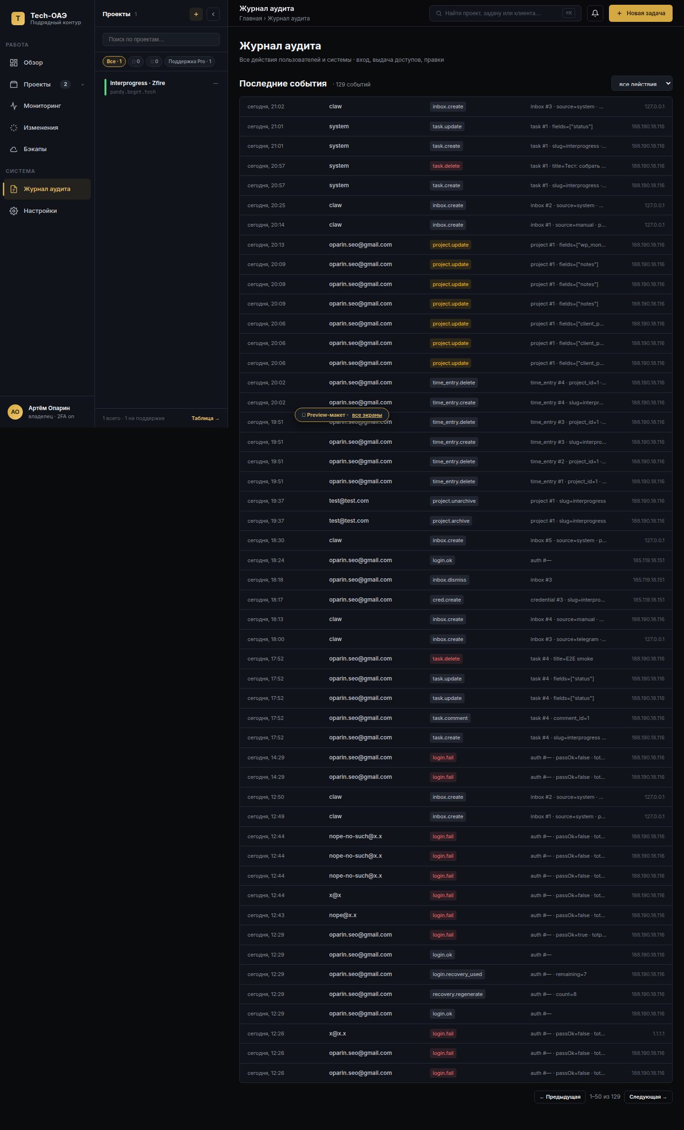The height and width of the screenshot is (1130, 684).
Task: Click test@test.com in the project.archive row
Action: coord(349,521)
